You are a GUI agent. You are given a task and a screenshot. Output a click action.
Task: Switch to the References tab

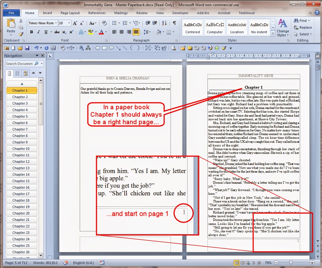click(x=97, y=13)
